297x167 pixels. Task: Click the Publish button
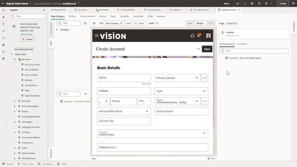click(x=283, y=3)
